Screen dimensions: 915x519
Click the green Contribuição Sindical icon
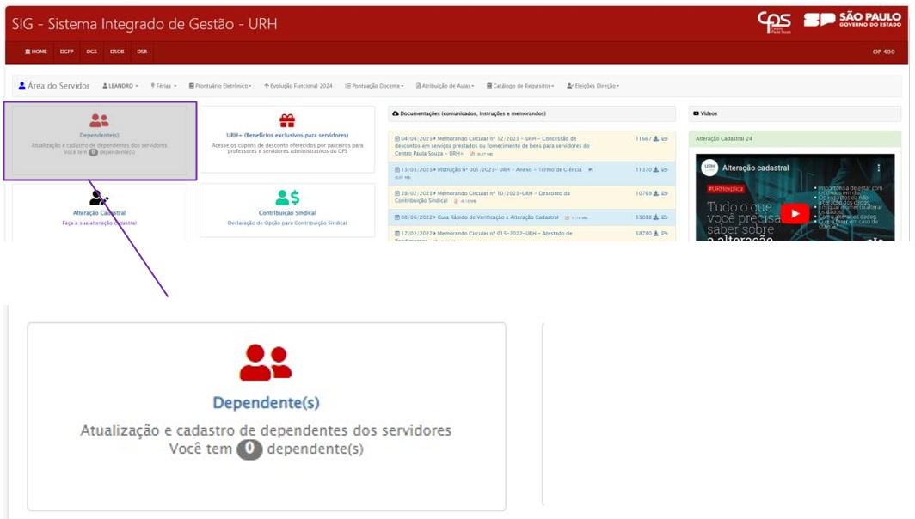[x=287, y=198]
